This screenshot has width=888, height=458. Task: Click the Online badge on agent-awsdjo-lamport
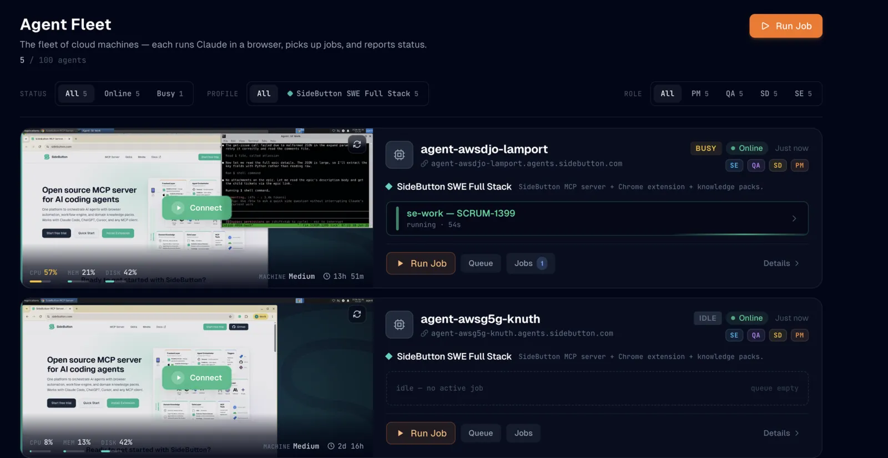pos(746,149)
